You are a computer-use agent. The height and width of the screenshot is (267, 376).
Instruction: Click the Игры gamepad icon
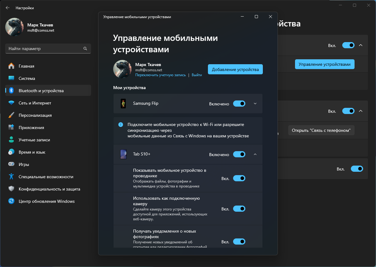point(11,164)
